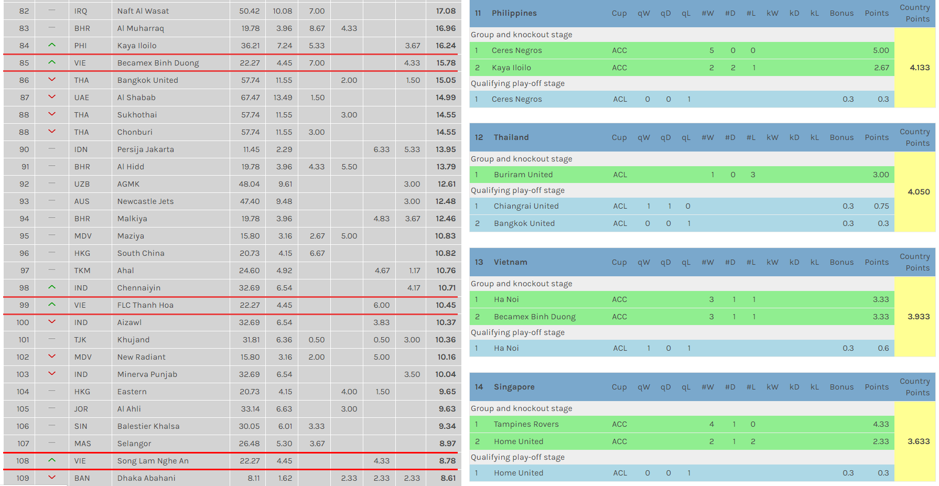Click the red down arrow for Minerva Punjab
This screenshot has height=486, width=939.
(x=51, y=374)
